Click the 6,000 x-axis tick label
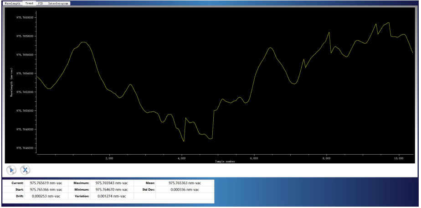 [x=254, y=158]
